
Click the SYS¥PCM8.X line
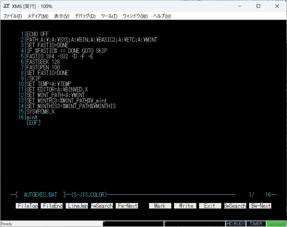(x=40, y=111)
